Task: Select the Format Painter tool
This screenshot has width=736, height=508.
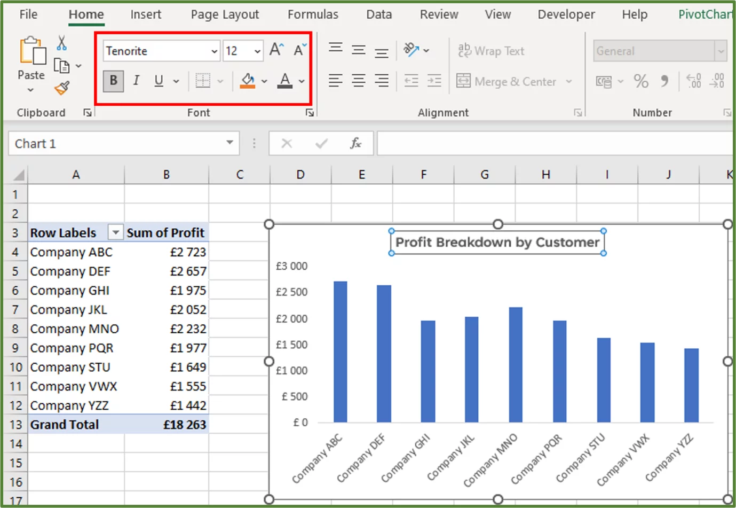Action: (61, 88)
